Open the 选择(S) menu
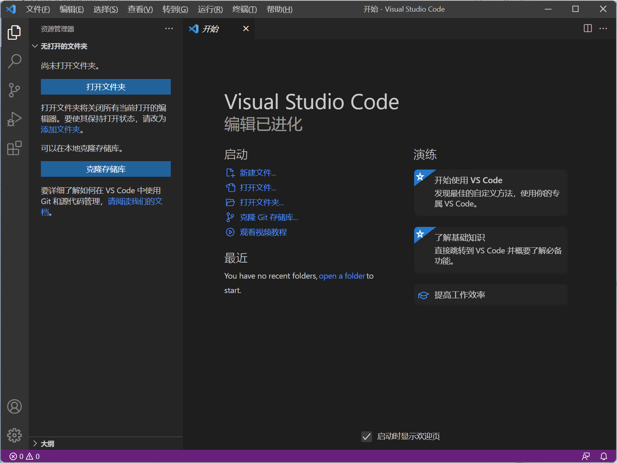 click(x=105, y=9)
